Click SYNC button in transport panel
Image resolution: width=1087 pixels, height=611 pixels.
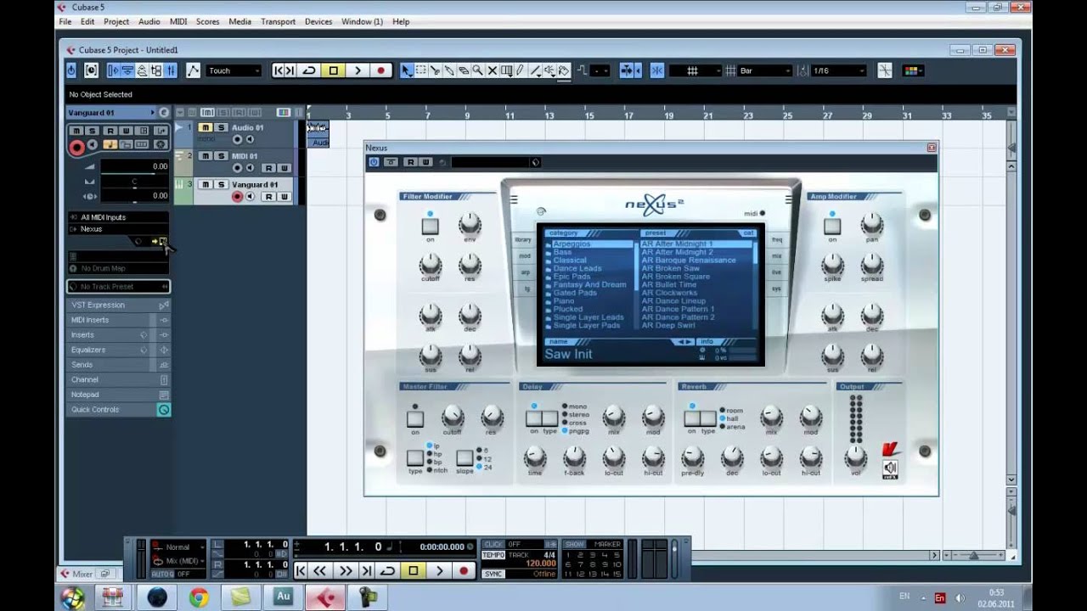click(493, 574)
